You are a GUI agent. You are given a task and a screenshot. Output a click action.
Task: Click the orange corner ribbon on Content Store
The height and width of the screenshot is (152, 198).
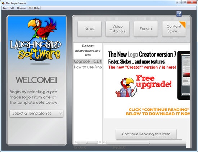pos(183,24)
